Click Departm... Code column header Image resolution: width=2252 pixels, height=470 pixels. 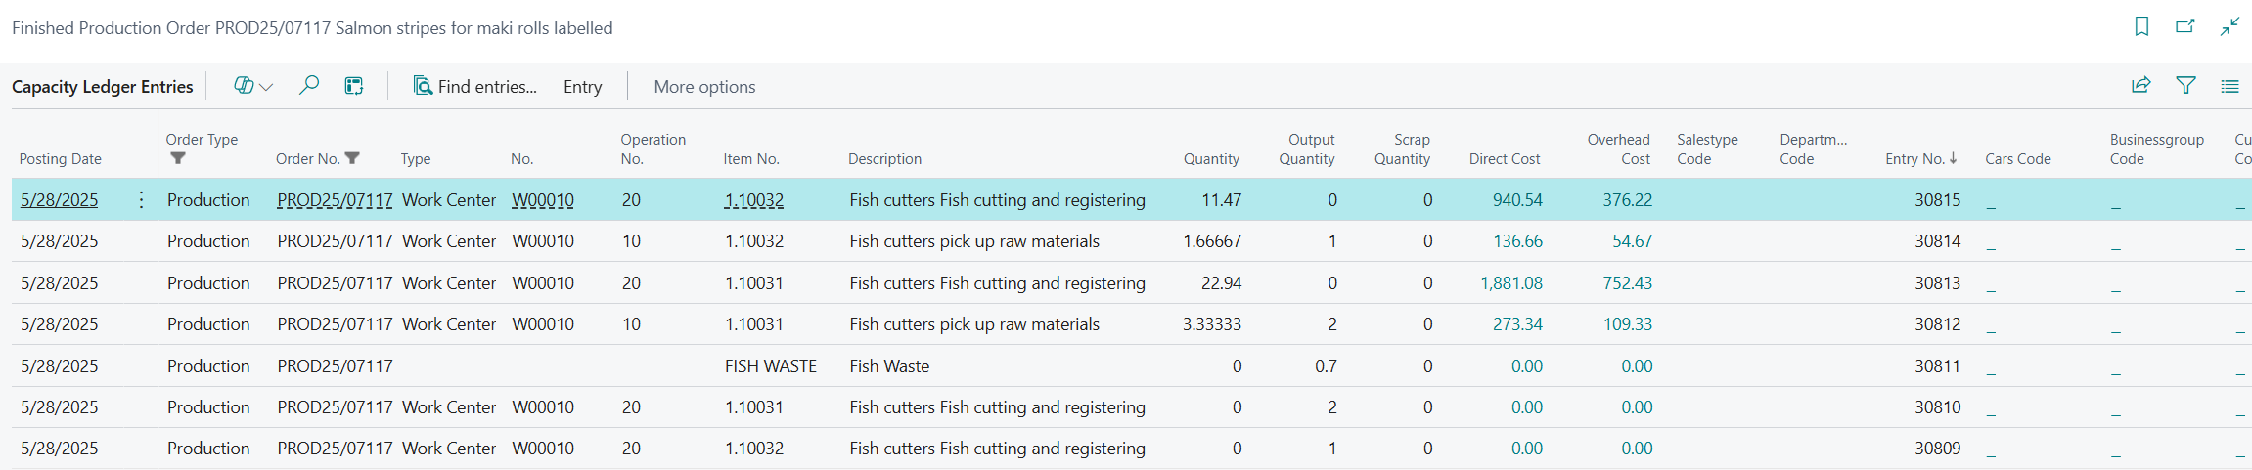click(1813, 149)
